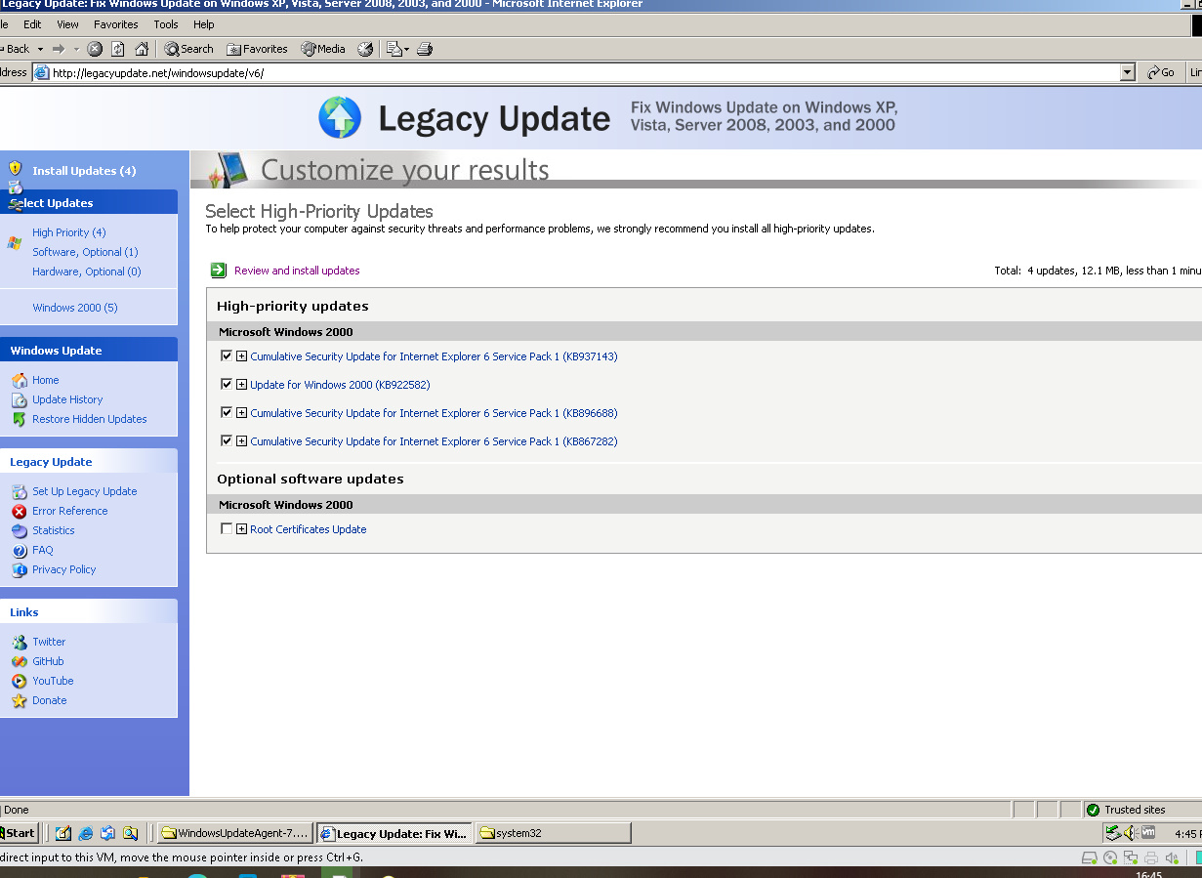Click green arrow Review and install icon
The width and height of the screenshot is (1202, 878).
[219, 271]
